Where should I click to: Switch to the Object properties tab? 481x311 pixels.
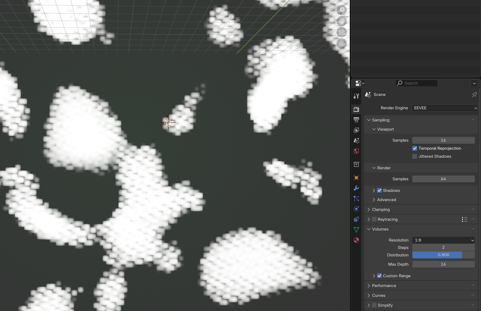coord(356,177)
